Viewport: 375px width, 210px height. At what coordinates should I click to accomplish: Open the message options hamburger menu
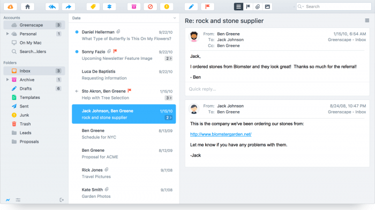tap(367, 21)
